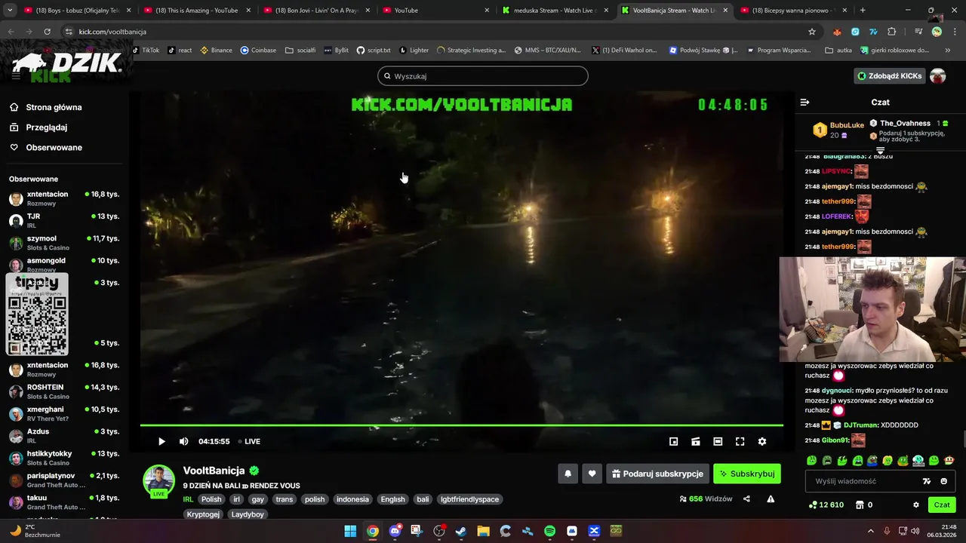Open asmongold channel in followed list
Image resolution: width=966 pixels, height=543 pixels.
[64, 264]
